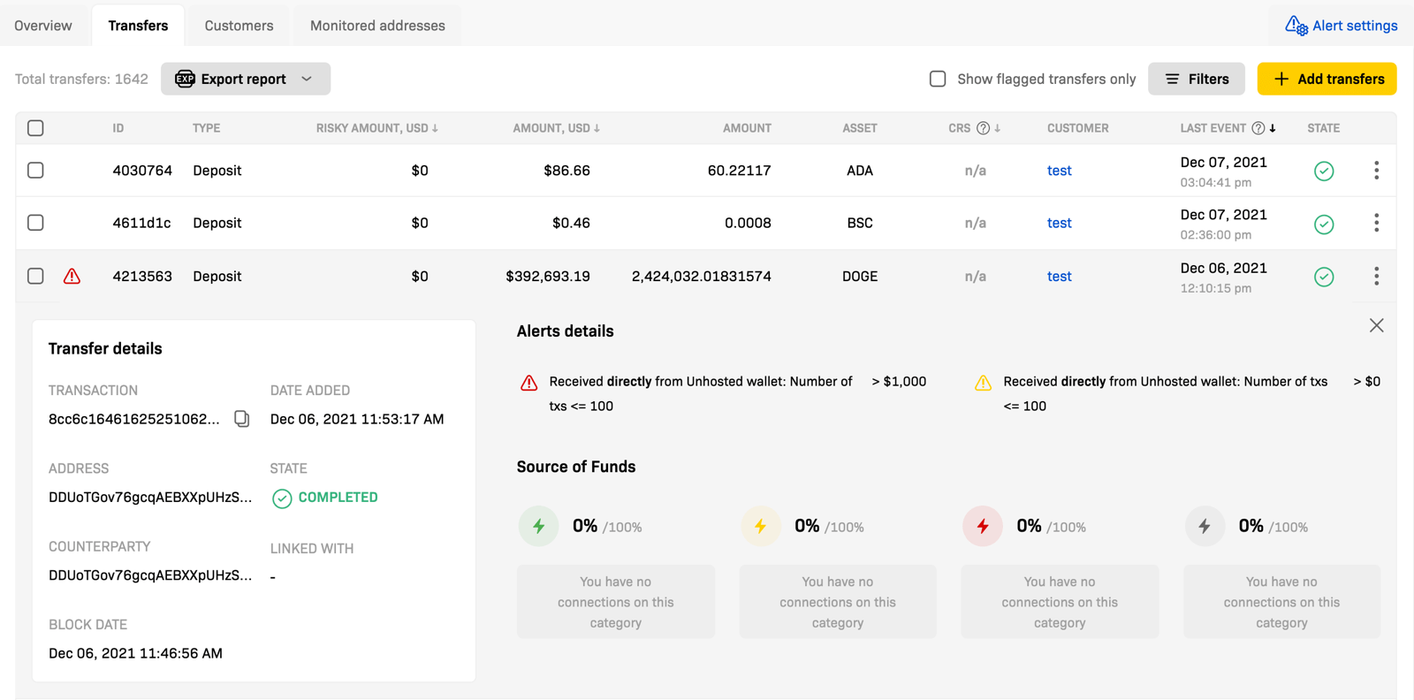Select the checkbox for transfer 4611d1c
The width and height of the screenshot is (1414, 700).
pos(35,223)
